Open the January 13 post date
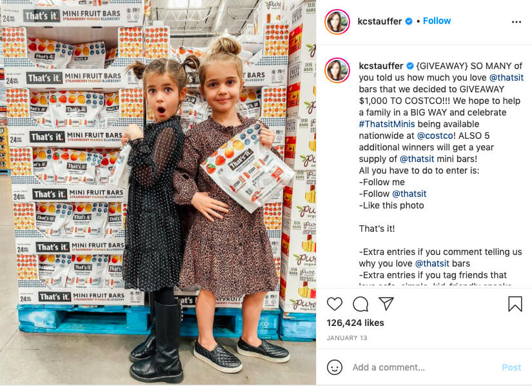 [x=347, y=338]
